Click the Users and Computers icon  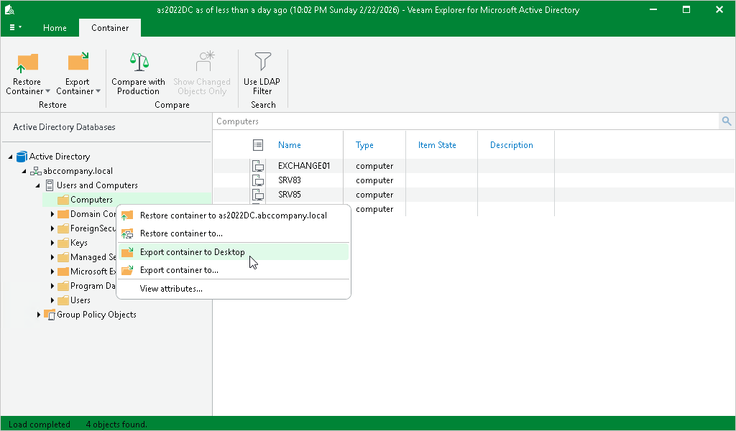pos(50,185)
